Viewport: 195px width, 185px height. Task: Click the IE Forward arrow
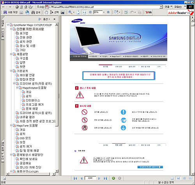pos(10,7)
